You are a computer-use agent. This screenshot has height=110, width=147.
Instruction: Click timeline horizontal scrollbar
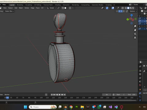68,101
